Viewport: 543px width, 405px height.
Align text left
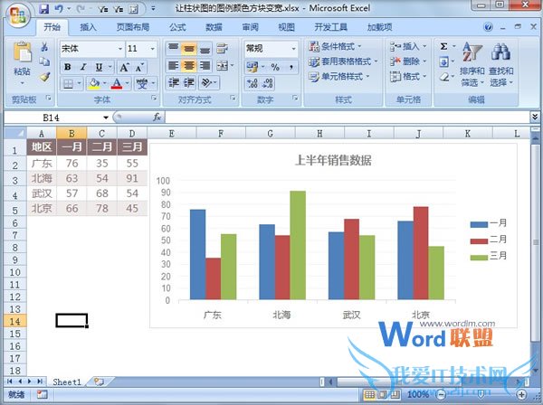[173, 65]
